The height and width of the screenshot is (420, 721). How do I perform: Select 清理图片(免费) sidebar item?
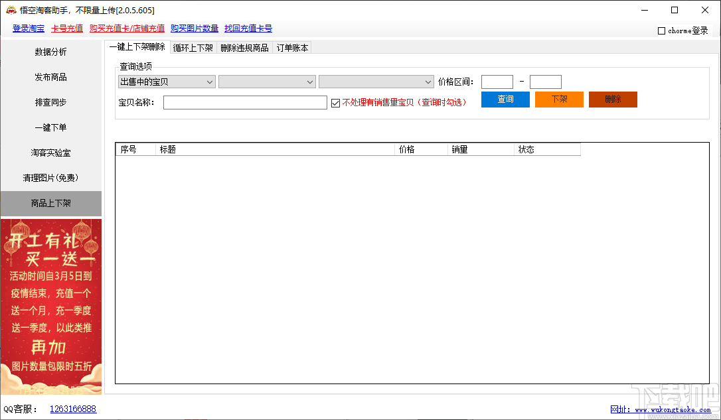coord(51,178)
